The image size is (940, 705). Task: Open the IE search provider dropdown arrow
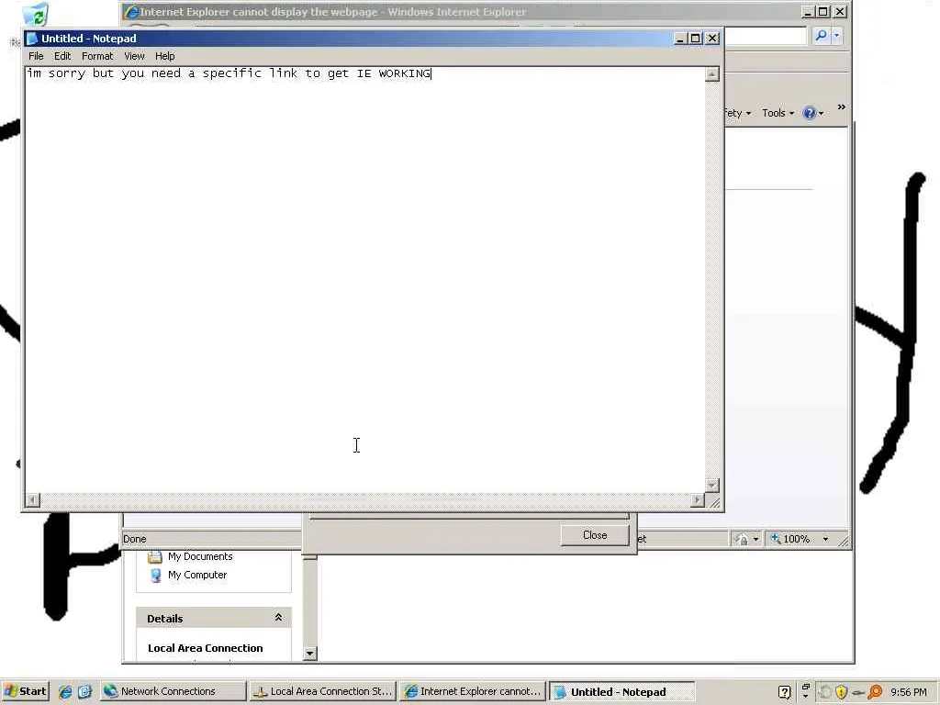837,36
